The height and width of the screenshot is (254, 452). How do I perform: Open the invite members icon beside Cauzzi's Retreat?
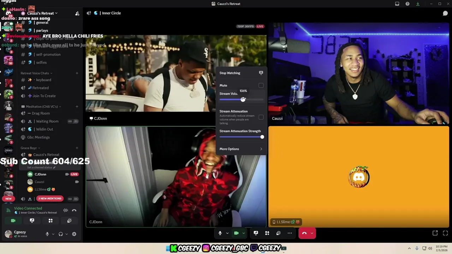(x=77, y=13)
